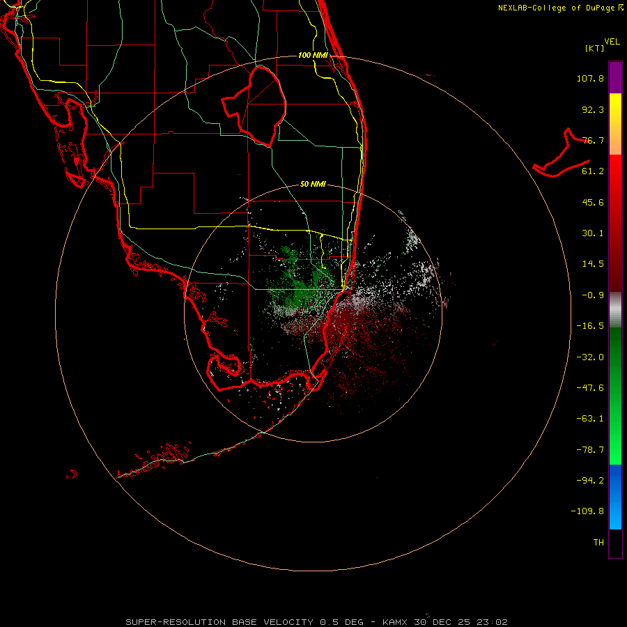Select the -32.0 value on velocity scale

[590, 357]
